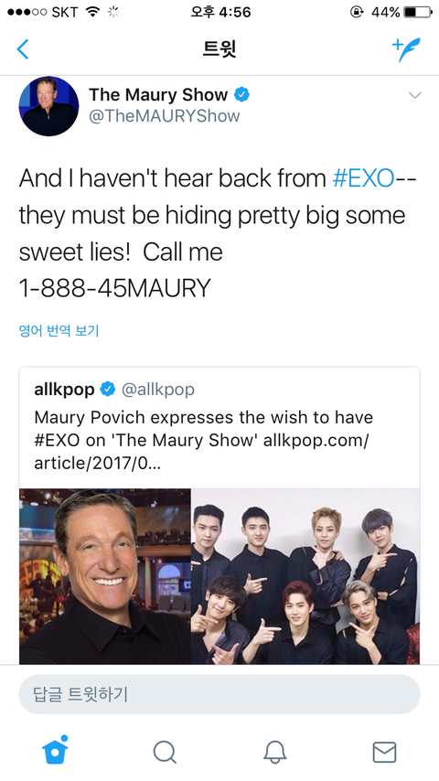Expand tweet options chevron menu
This screenshot has width=439, height=781.
point(414,95)
